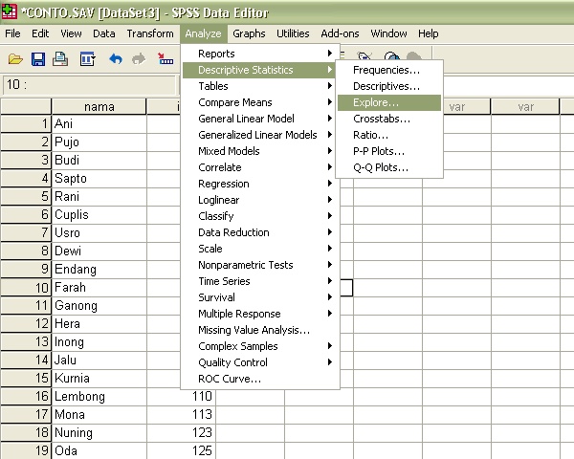574x459 pixels.
Task: Choose Q-Q Plots... from the submenu
Action: [389, 167]
